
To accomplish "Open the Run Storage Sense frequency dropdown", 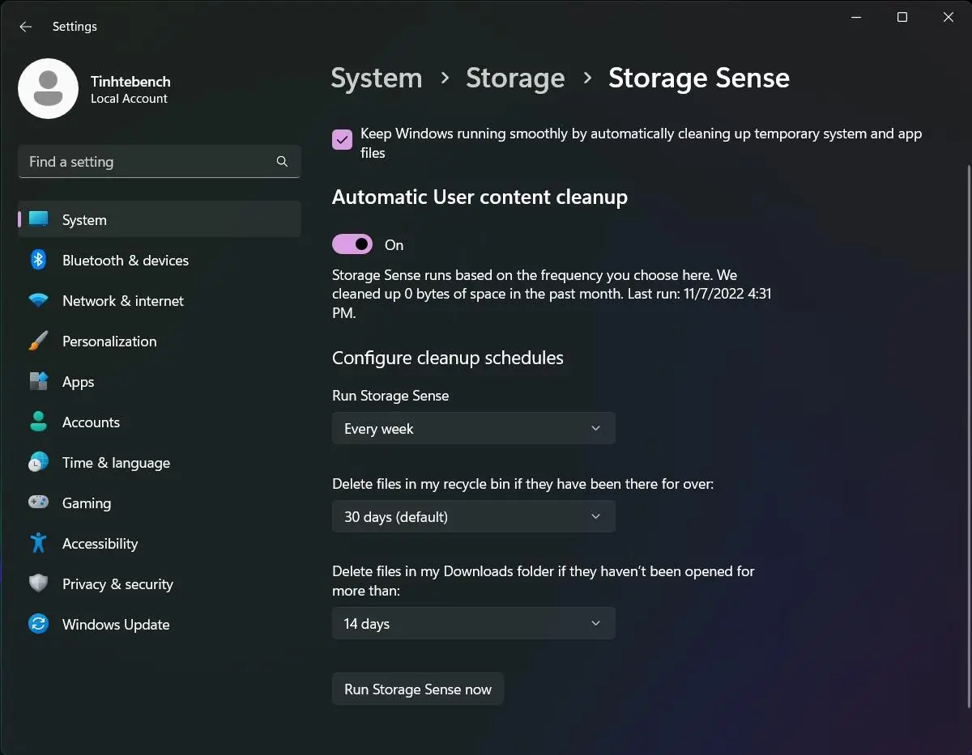I will pyautogui.click(x=474, y=428).
